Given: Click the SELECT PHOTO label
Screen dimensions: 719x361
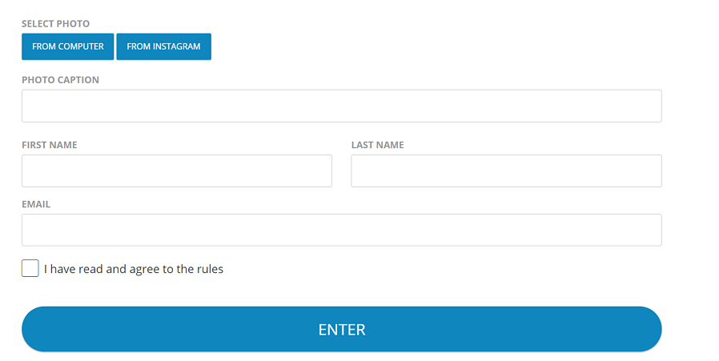Looking at the screenshot, I should coord(55,24).
